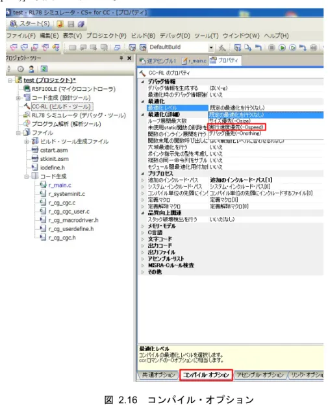Open the ヘルプ(H) menu

(x=276, y=36)
